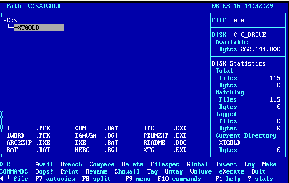Click the left-edge tree scrollbar
This screenshot has height=183, width=289.
pos(2,67)
